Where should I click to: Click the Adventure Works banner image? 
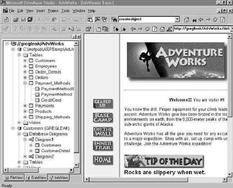click(177, 61)
